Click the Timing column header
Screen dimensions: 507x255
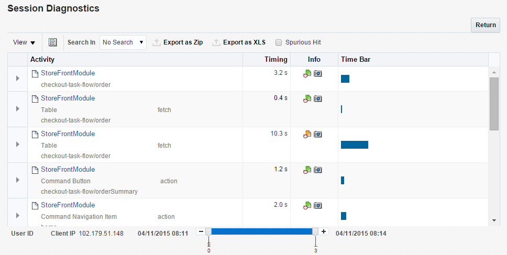267,60
